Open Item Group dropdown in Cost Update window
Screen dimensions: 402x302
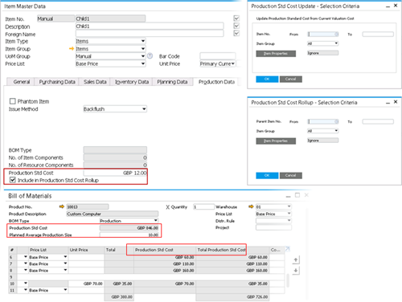coord(336,43)
